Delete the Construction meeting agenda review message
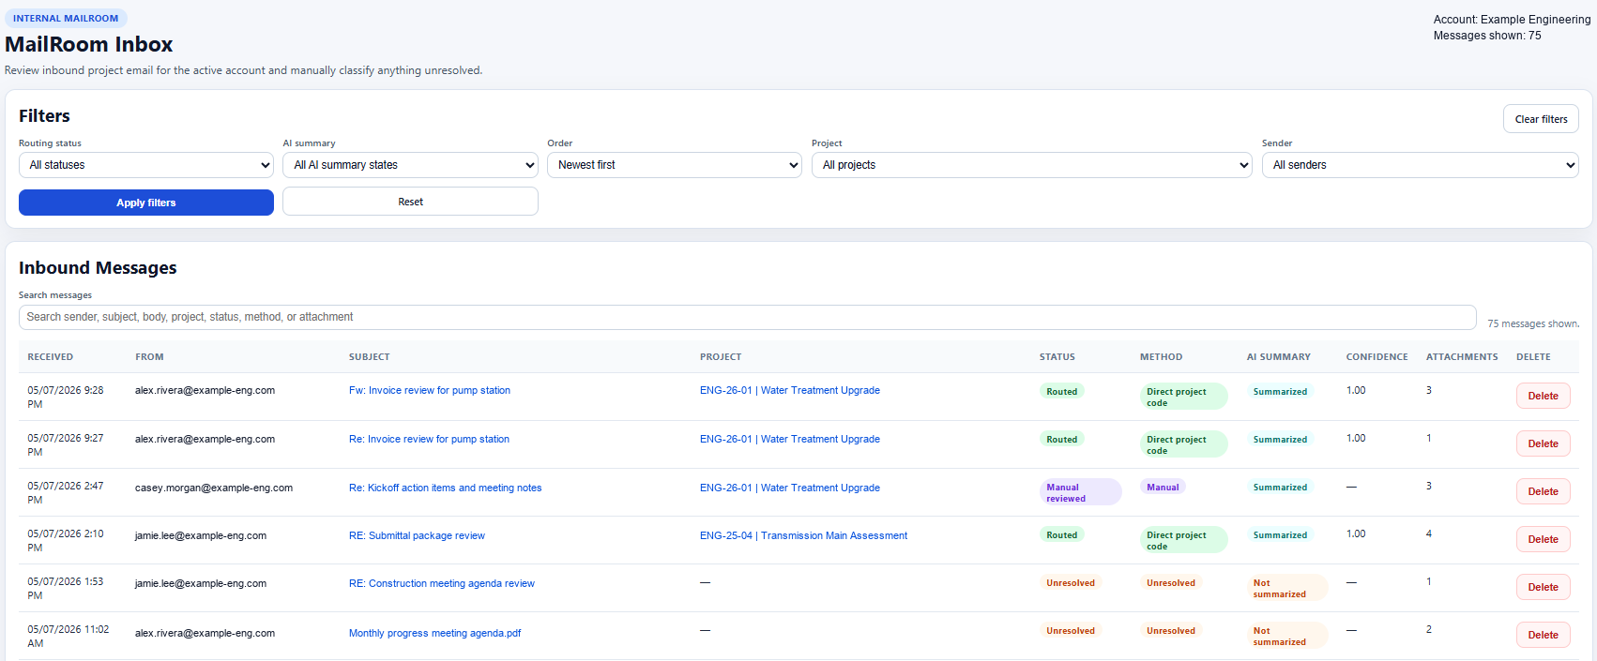Viewport: 1597px width, 661px height. point(1543,587)
